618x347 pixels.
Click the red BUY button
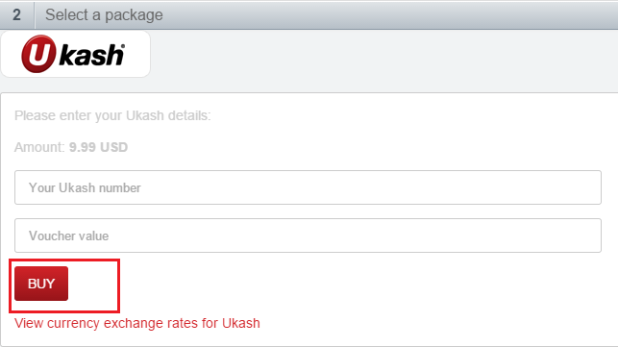[x=41, y=284]
